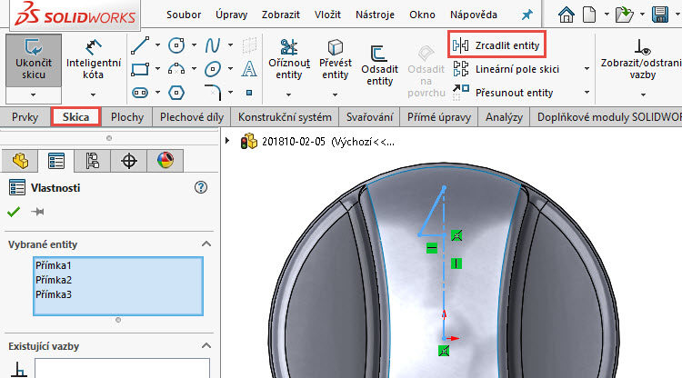Open the Home welcome icon

tap(567, 15)
